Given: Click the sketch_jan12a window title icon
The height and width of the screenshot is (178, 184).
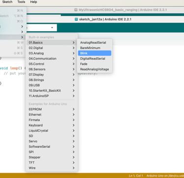Looking at the screenshot, I should [x=77, y=19].
